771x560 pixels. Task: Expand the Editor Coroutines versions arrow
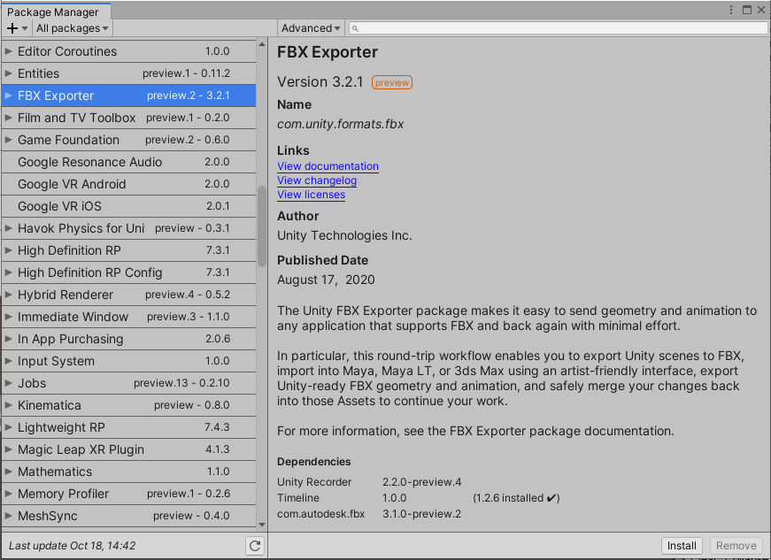(8, 51)
